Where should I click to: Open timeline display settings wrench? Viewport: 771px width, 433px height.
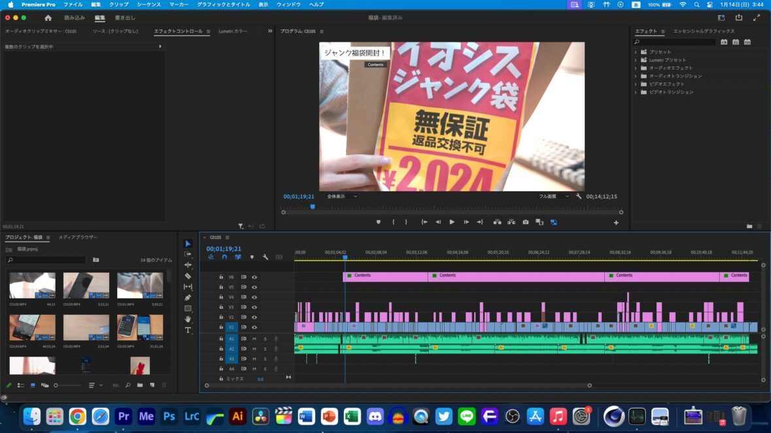pos(266,257)
